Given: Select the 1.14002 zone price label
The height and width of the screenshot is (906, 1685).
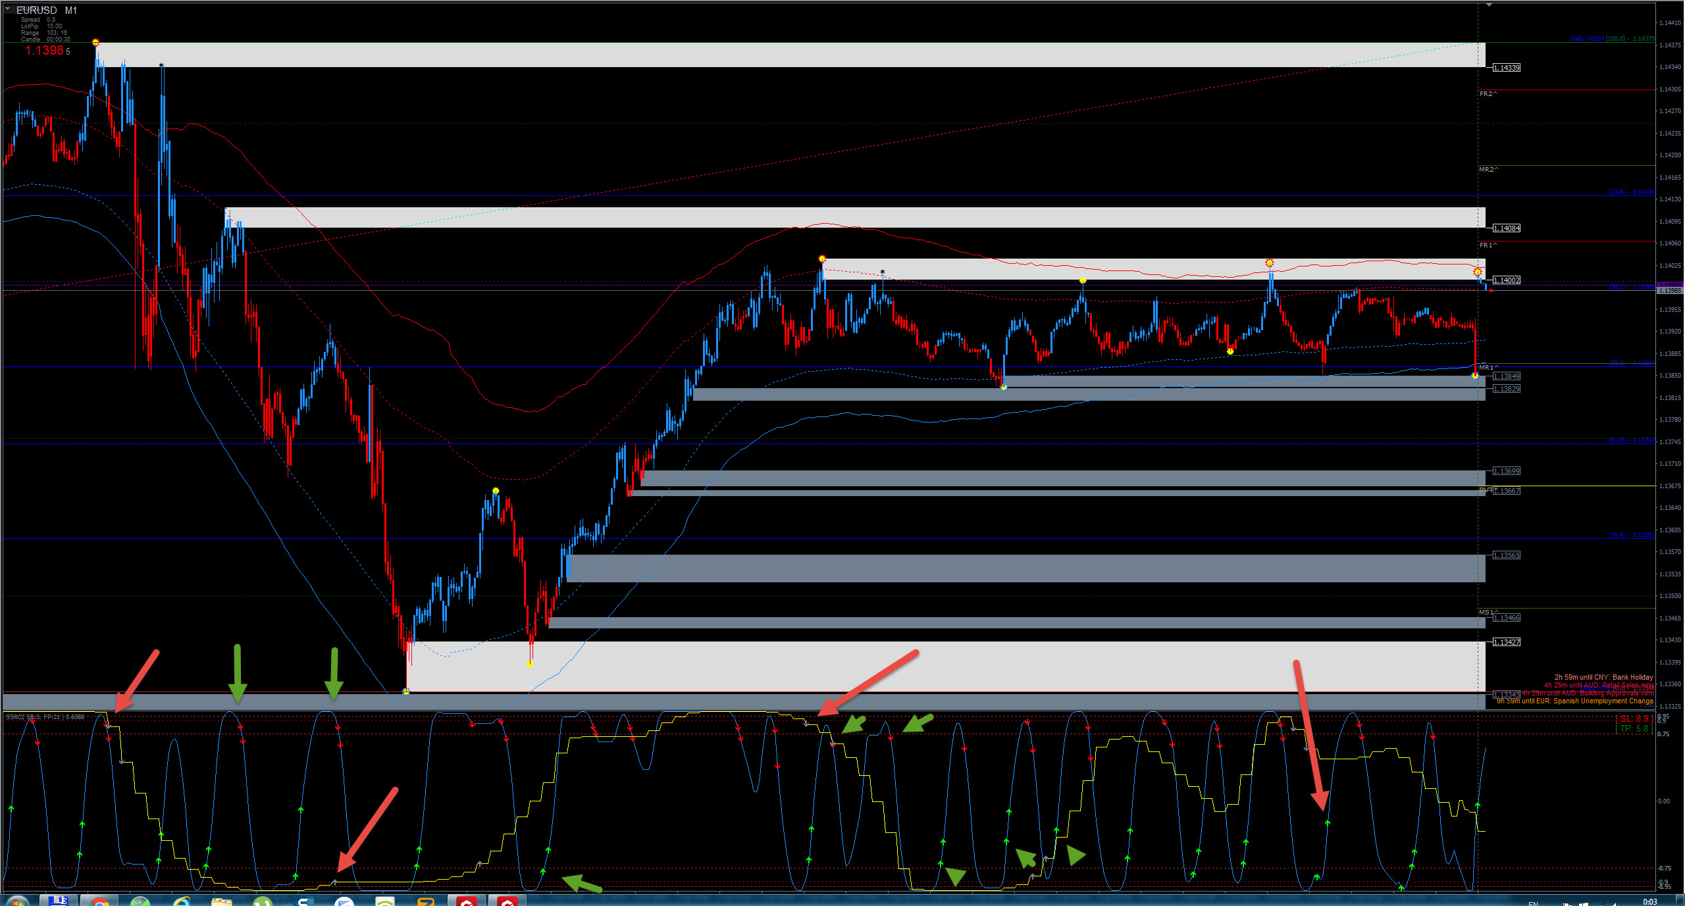Looking at the screenshot, I should 1506,280.
